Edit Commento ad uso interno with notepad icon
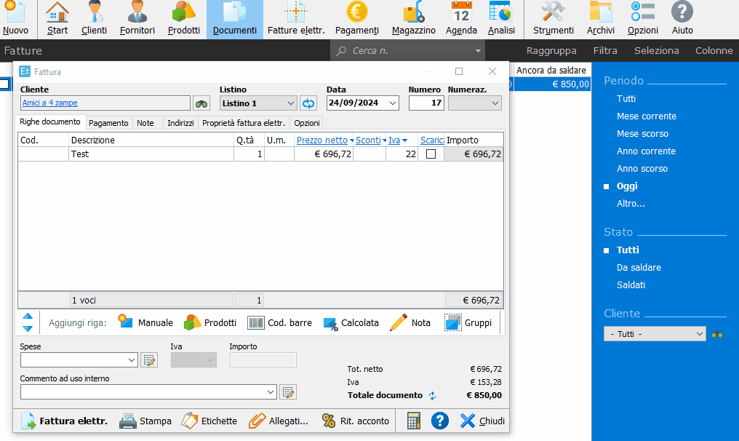The image size is (739, 441). pos(288,392)
